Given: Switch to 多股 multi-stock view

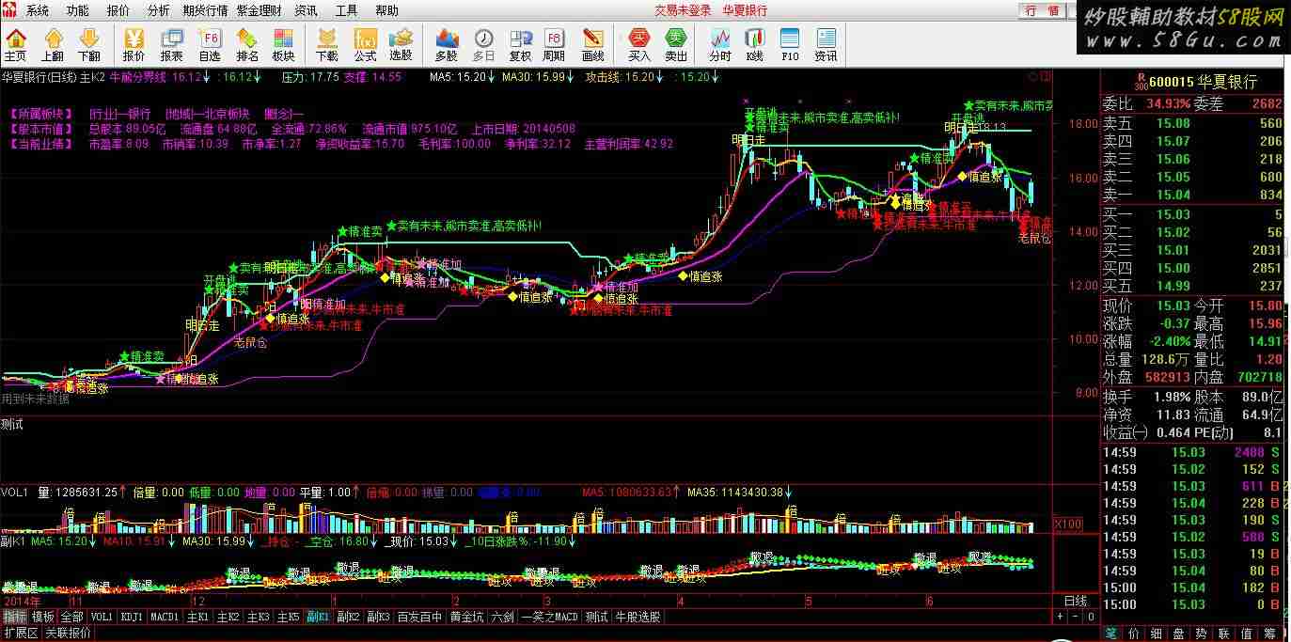Looking at the screenshot, I should 447,44.
